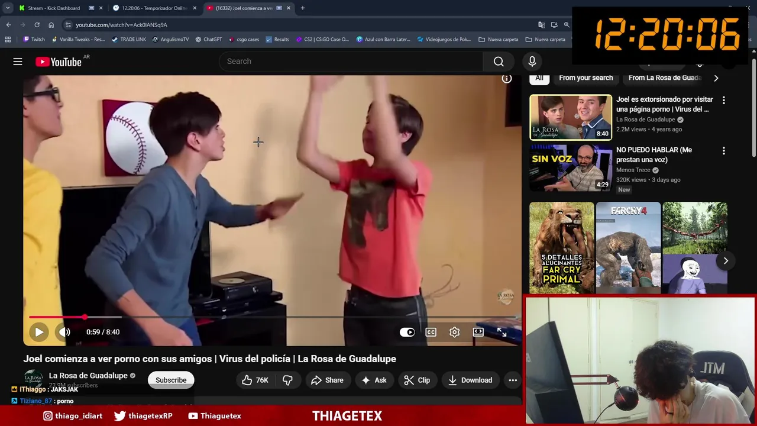The width and height of the screenshot is (757, 426).
Task: Open first Nueva carpeta bookmark folder
Action: (499, 40)
